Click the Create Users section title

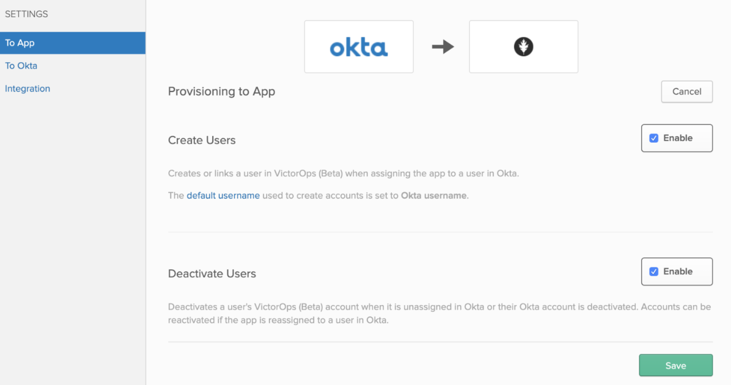coord(202,140)
